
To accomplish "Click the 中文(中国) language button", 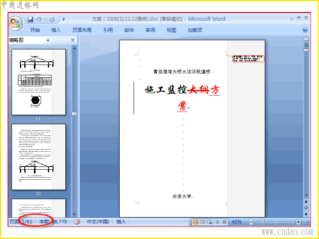I will [x=98, y=222].
